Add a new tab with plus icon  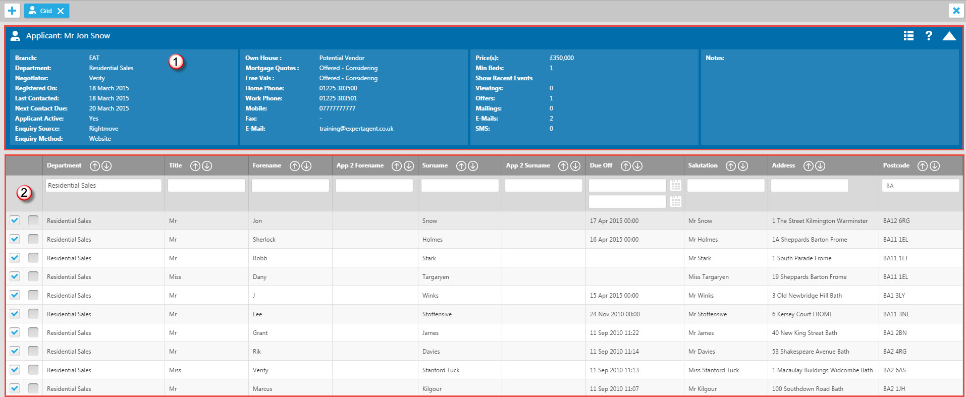tap(12, 11)
